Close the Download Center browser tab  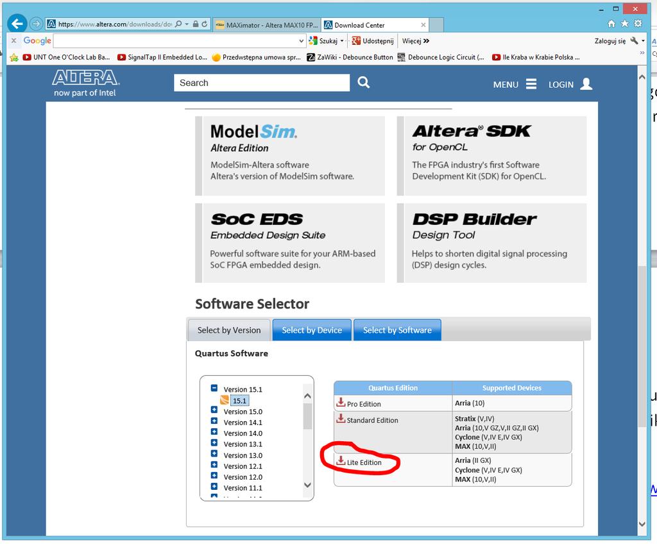tap(423, 25)
